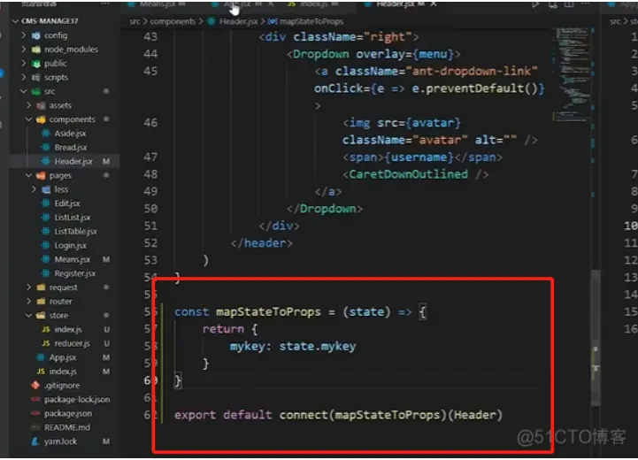This screenshot has width=638, height=460.
Task: Click the React icon beside Aside.jsx
Action: (46, 134)
